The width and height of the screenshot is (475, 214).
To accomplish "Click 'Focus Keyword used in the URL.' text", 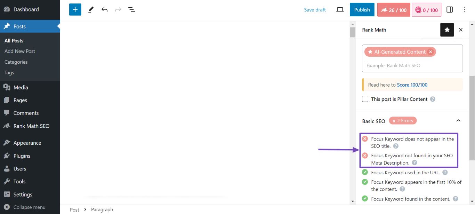I will (x=405, y=173).
